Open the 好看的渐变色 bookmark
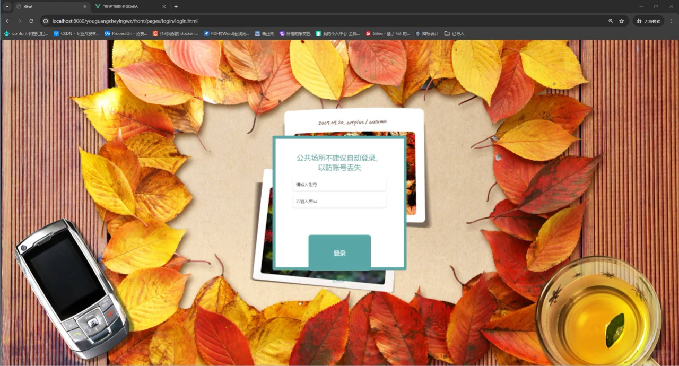Viewport: 679px width, 366px height. coord(295,33)
